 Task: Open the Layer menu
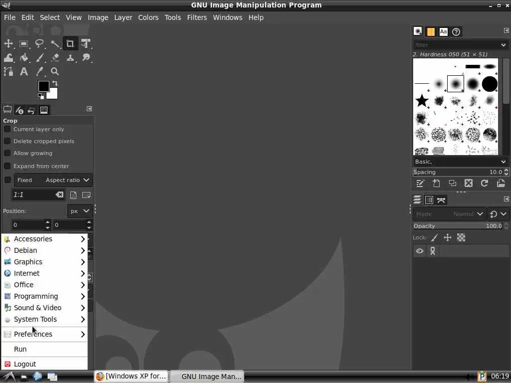pos(123,17)
